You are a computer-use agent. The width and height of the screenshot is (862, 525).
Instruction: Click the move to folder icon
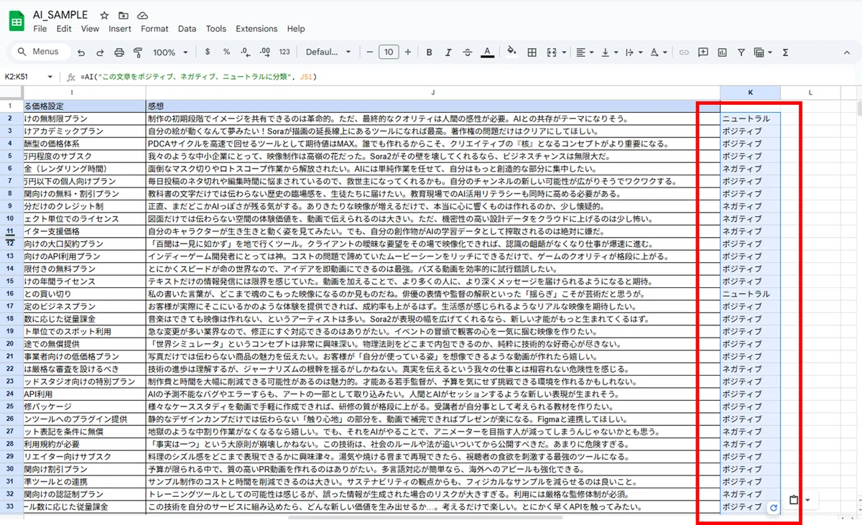124,15
